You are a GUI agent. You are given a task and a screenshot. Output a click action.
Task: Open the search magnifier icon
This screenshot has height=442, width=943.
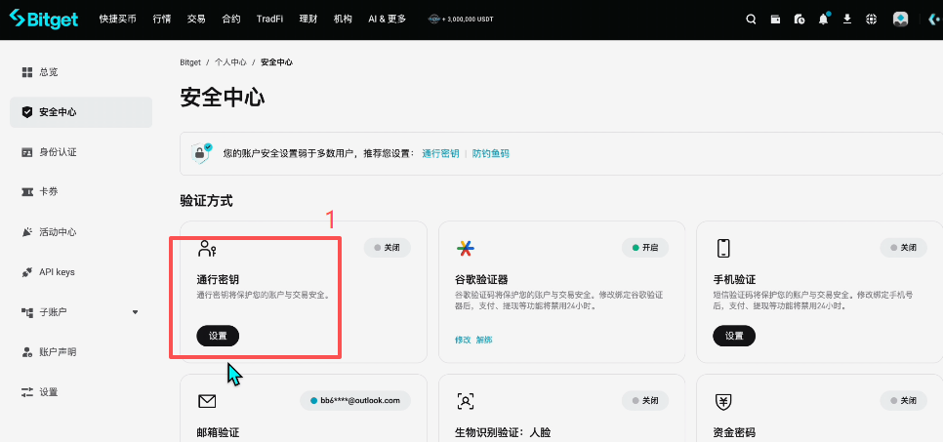[x=751, y=20]
